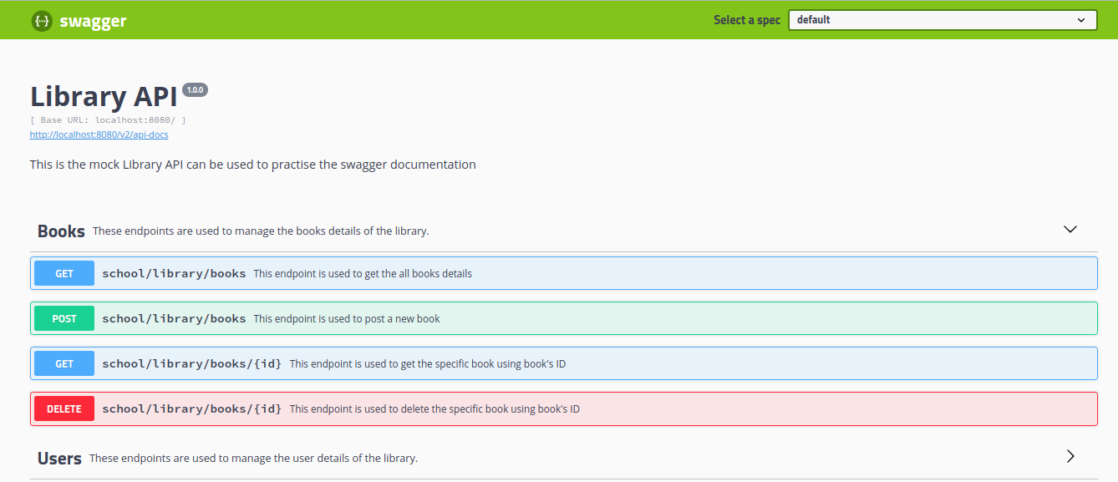1118x482 pixels.
Task: Click DELETE button for books/{id}
Action: tap(64, 408)
